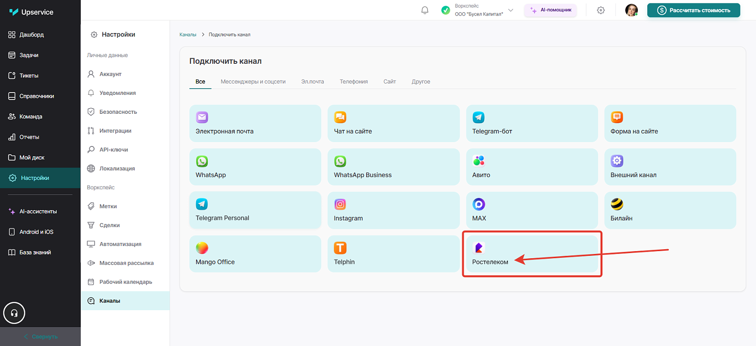Viewport: 756px width, 346px height.
Task: Connect the Telegram-бот channel
Action: click(532, 123)
